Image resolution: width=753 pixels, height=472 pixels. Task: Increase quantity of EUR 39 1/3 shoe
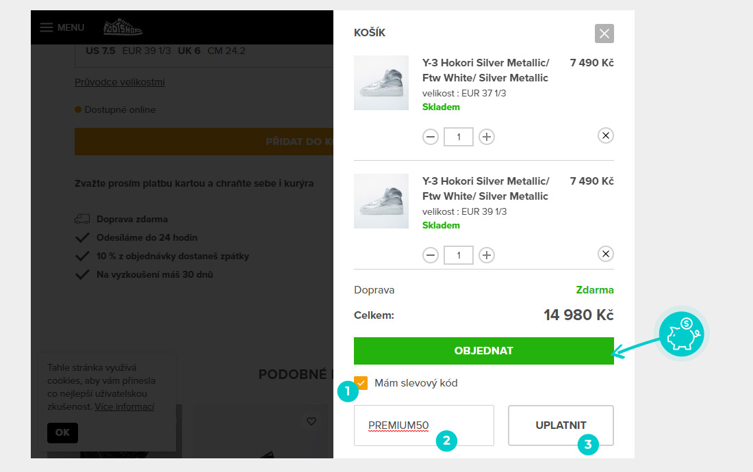point(486,255)
